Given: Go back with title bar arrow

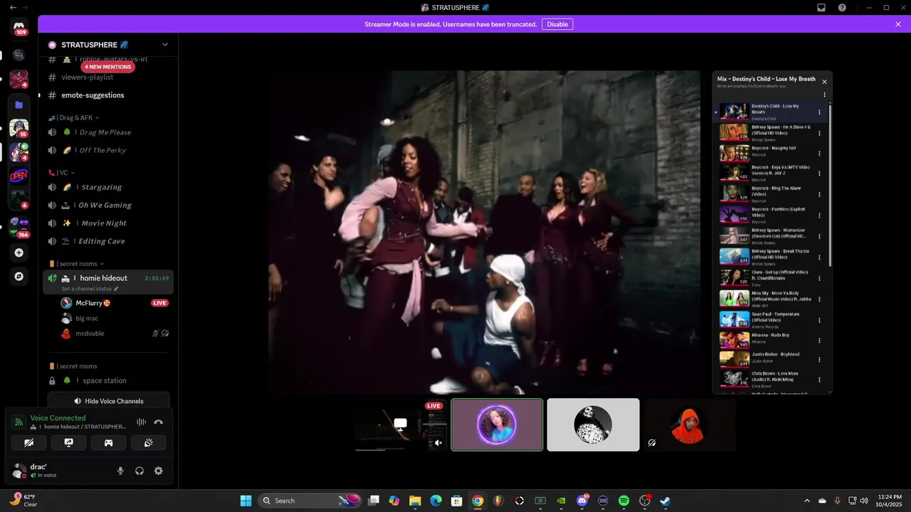Looking at the screenshot, I should (13, 7).
